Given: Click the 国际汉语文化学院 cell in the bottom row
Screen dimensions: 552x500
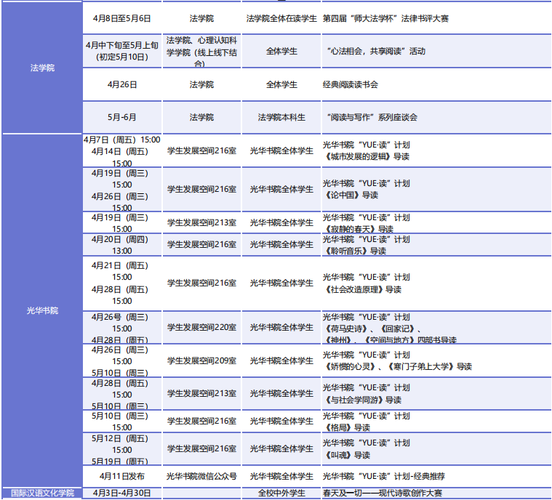Looking at the screenshot, I should click(41, 493).
